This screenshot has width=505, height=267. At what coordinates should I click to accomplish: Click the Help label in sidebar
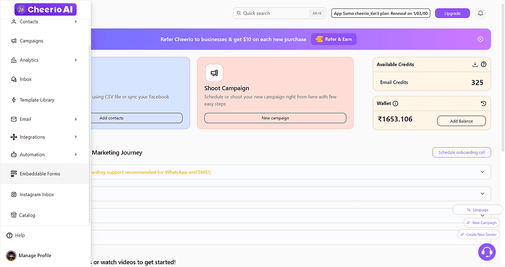pos(20,235)
